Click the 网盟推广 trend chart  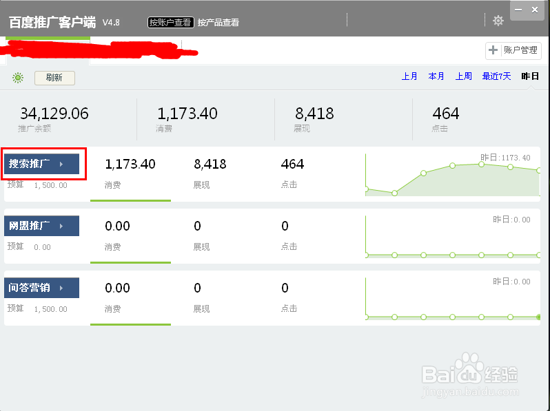pos(453,237)
